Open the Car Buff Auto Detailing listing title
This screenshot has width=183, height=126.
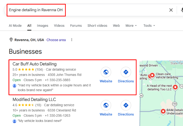[34, 64]
